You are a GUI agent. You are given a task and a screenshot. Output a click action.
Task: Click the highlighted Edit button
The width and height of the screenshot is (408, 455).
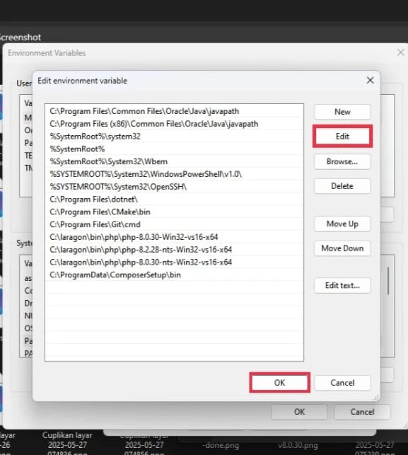pos(342,136)
